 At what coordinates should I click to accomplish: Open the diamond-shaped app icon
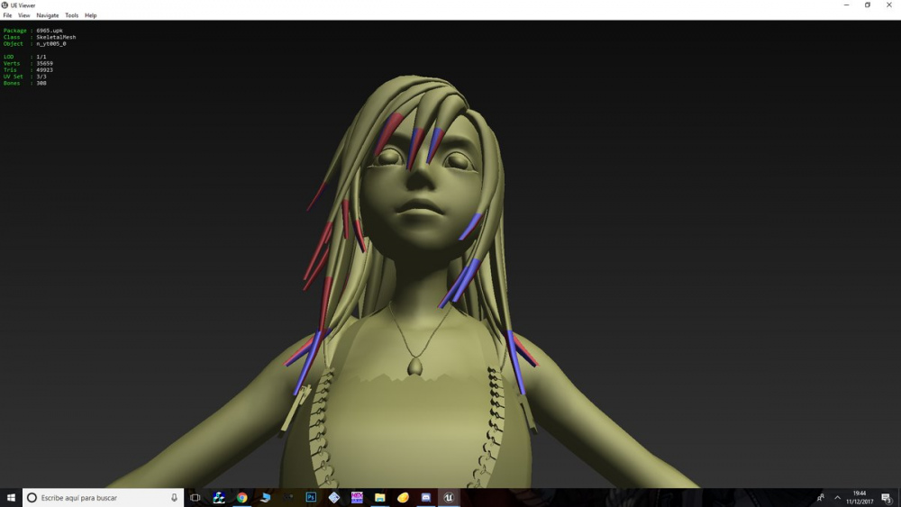[x=334, y=498]
